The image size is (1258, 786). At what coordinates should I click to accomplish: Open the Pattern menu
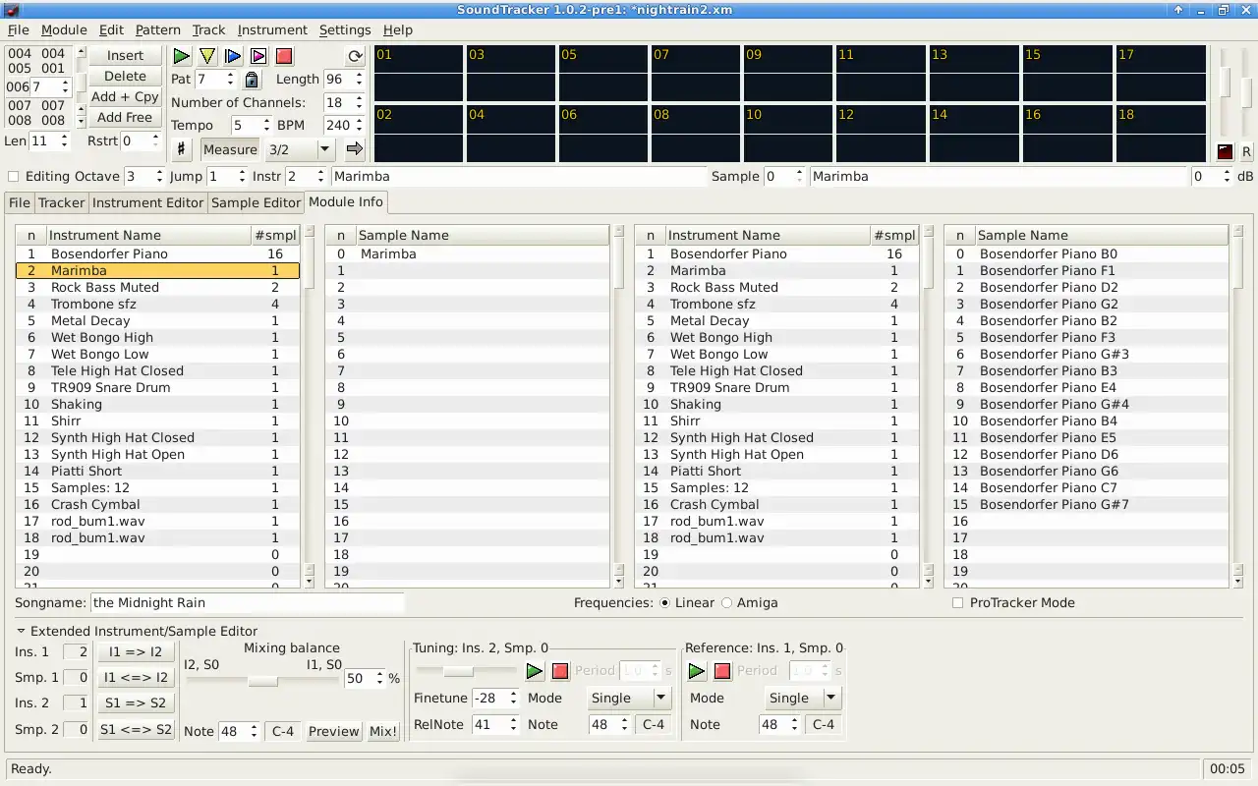coord(157,29)
